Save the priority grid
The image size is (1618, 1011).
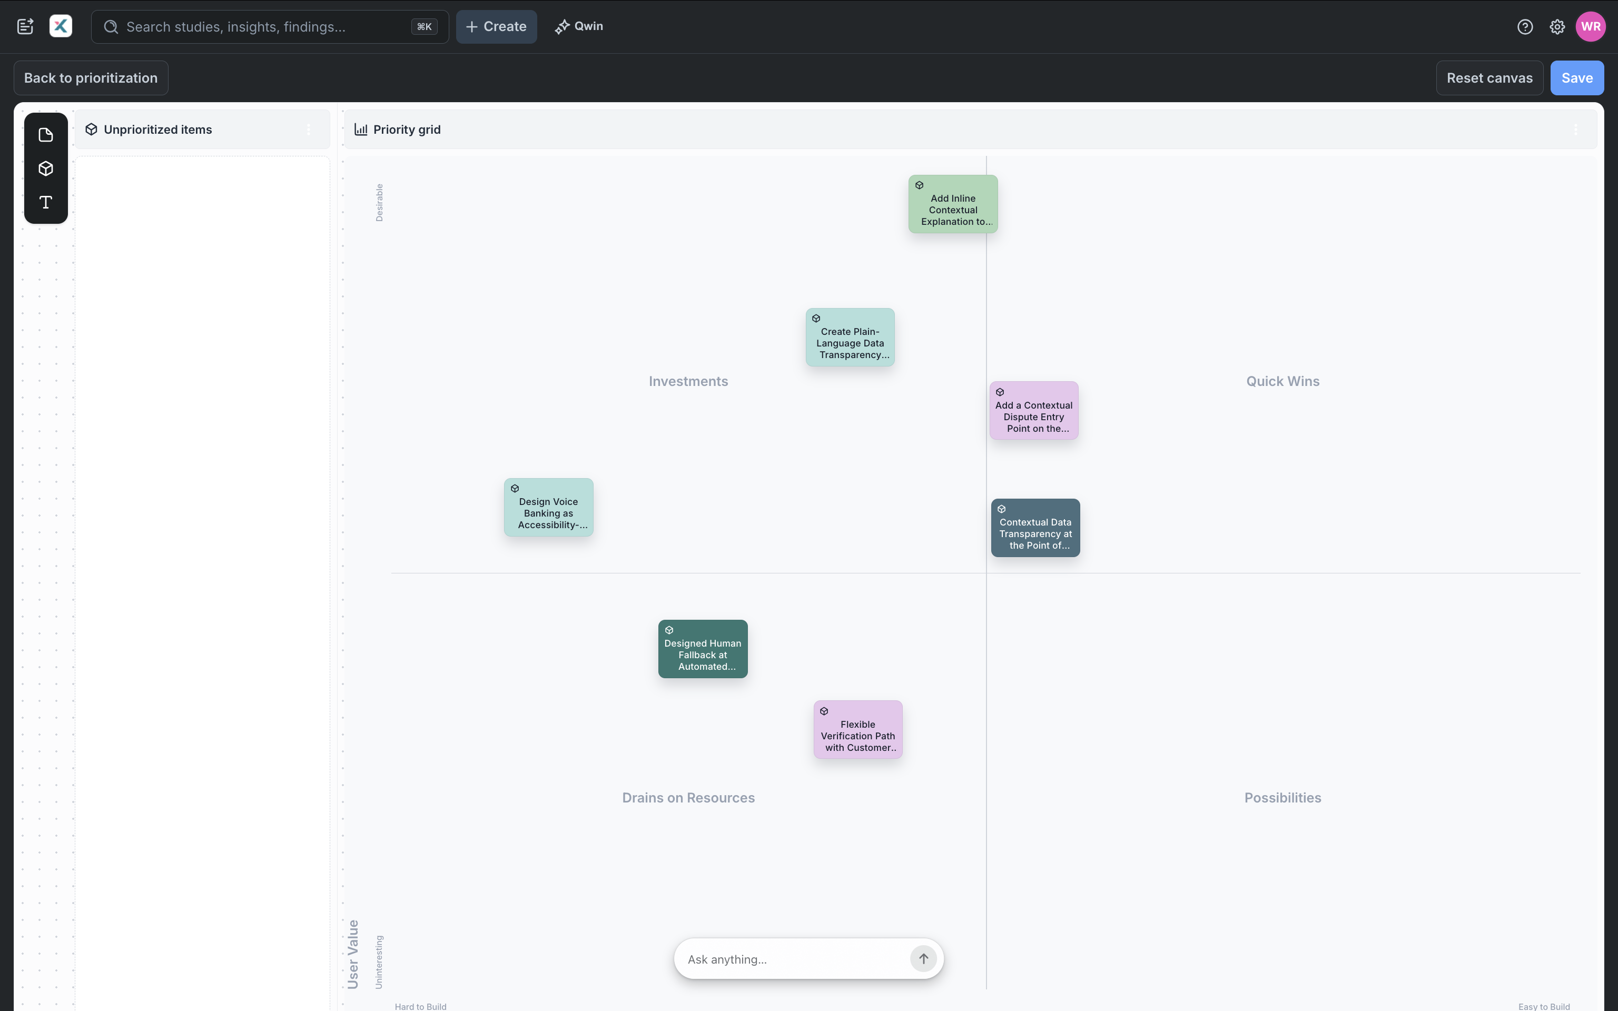pyautogui.click(x=1576, y=77)
